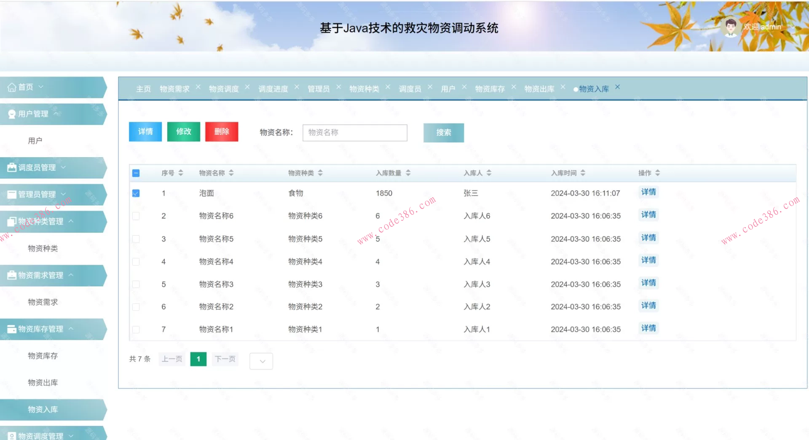Image resolution: width=809 pixels, height=440 pixels.
Task: Click inside the 物资名称 search input field
Action: pos(354,132)
